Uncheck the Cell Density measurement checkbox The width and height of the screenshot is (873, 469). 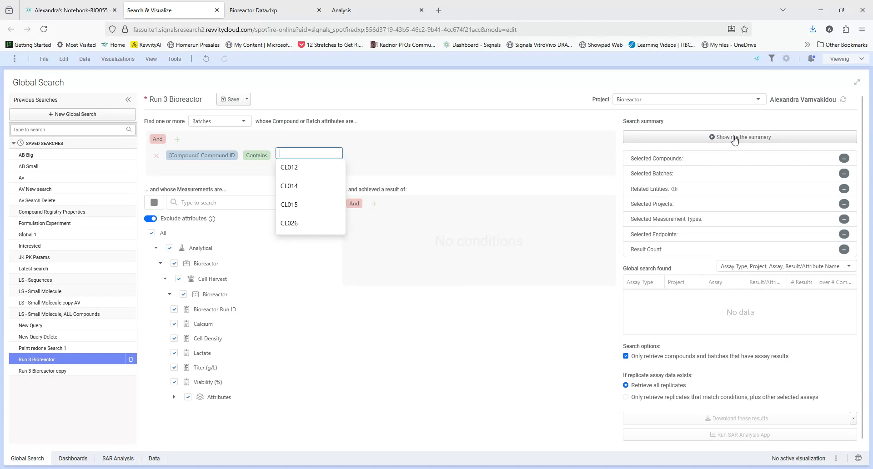(x=174, y=338)
